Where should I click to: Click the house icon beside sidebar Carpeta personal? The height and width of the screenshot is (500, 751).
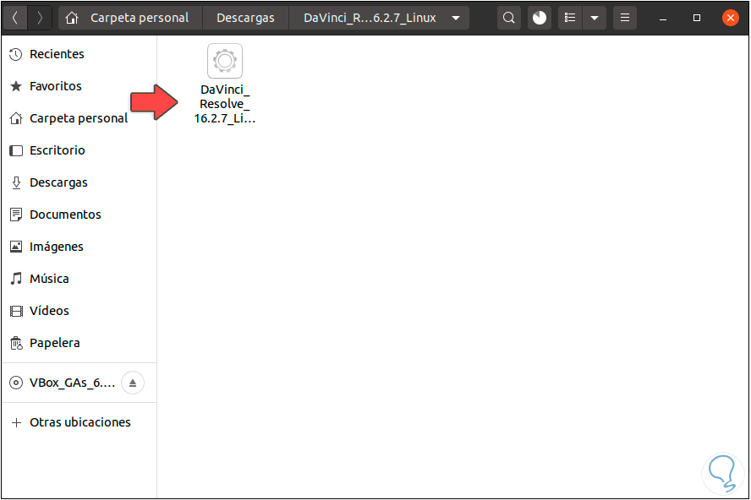16,117
